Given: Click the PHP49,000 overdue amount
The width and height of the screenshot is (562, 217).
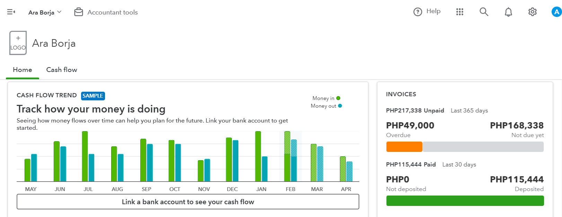Looking at the screenshot, I should [x=410, y=126].
